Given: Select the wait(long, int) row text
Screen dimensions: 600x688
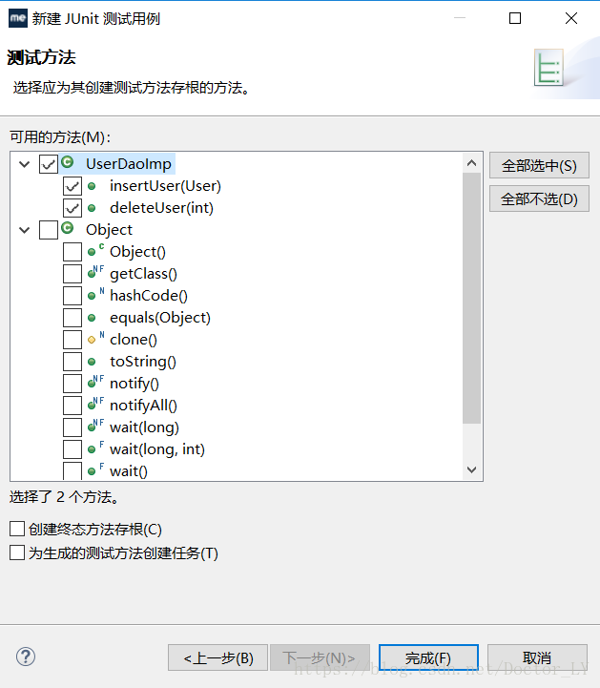Looking at the screenshot, I should pos(157,449).
